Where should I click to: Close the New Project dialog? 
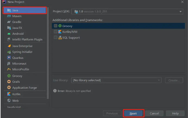click(x=182, y=2)
